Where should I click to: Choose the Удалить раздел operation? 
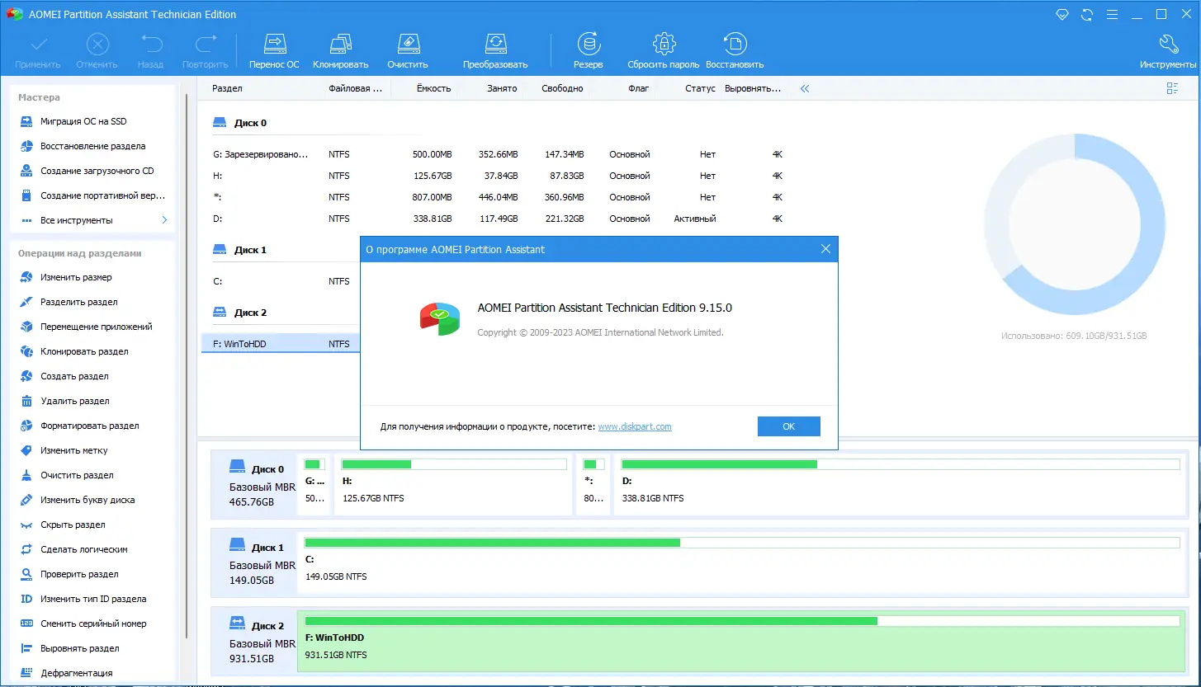tap(76, 400)
